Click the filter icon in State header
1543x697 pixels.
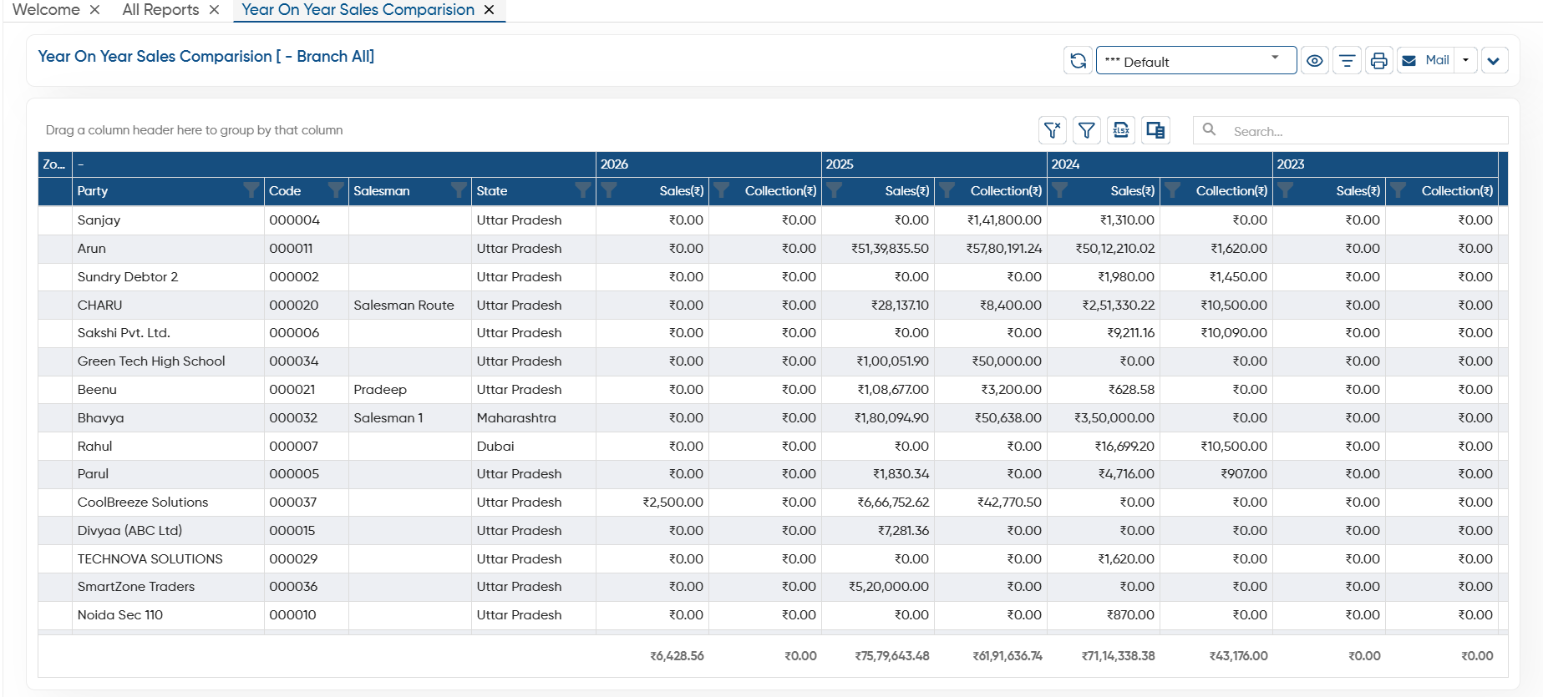point(583,190)
